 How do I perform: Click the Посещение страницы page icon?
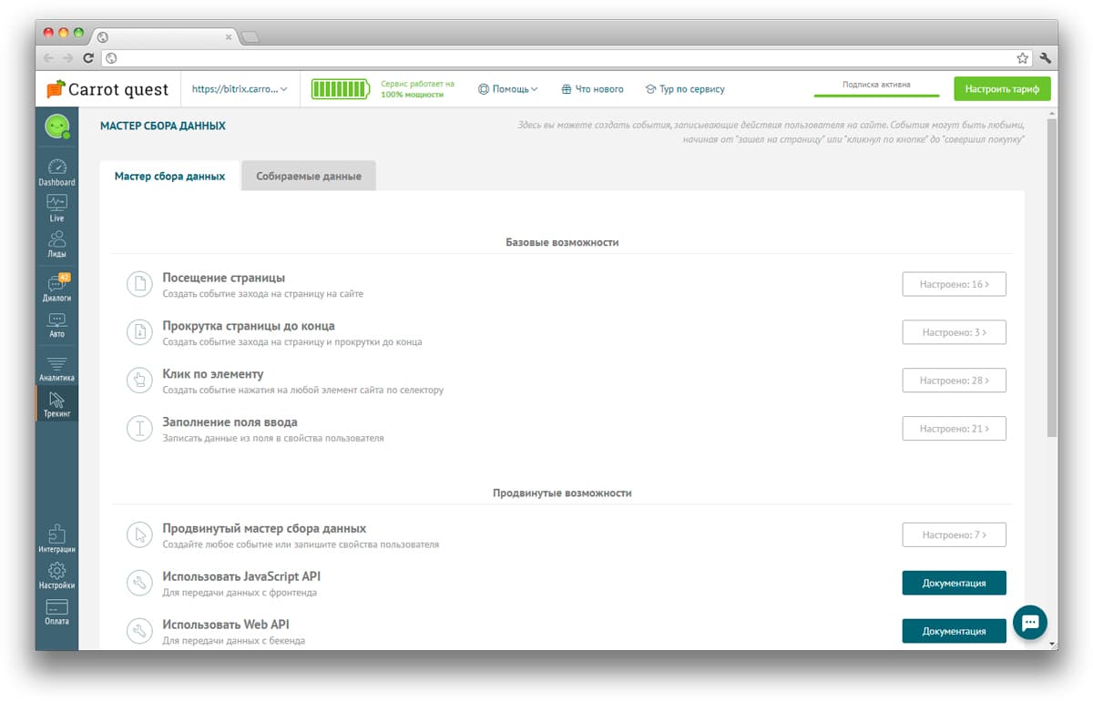139,284
